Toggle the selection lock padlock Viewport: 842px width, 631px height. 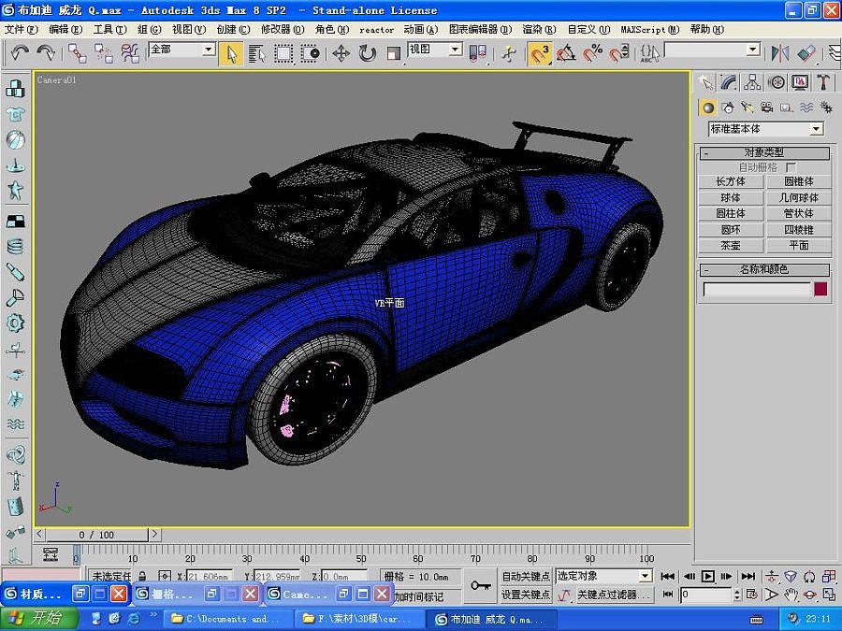142,576
